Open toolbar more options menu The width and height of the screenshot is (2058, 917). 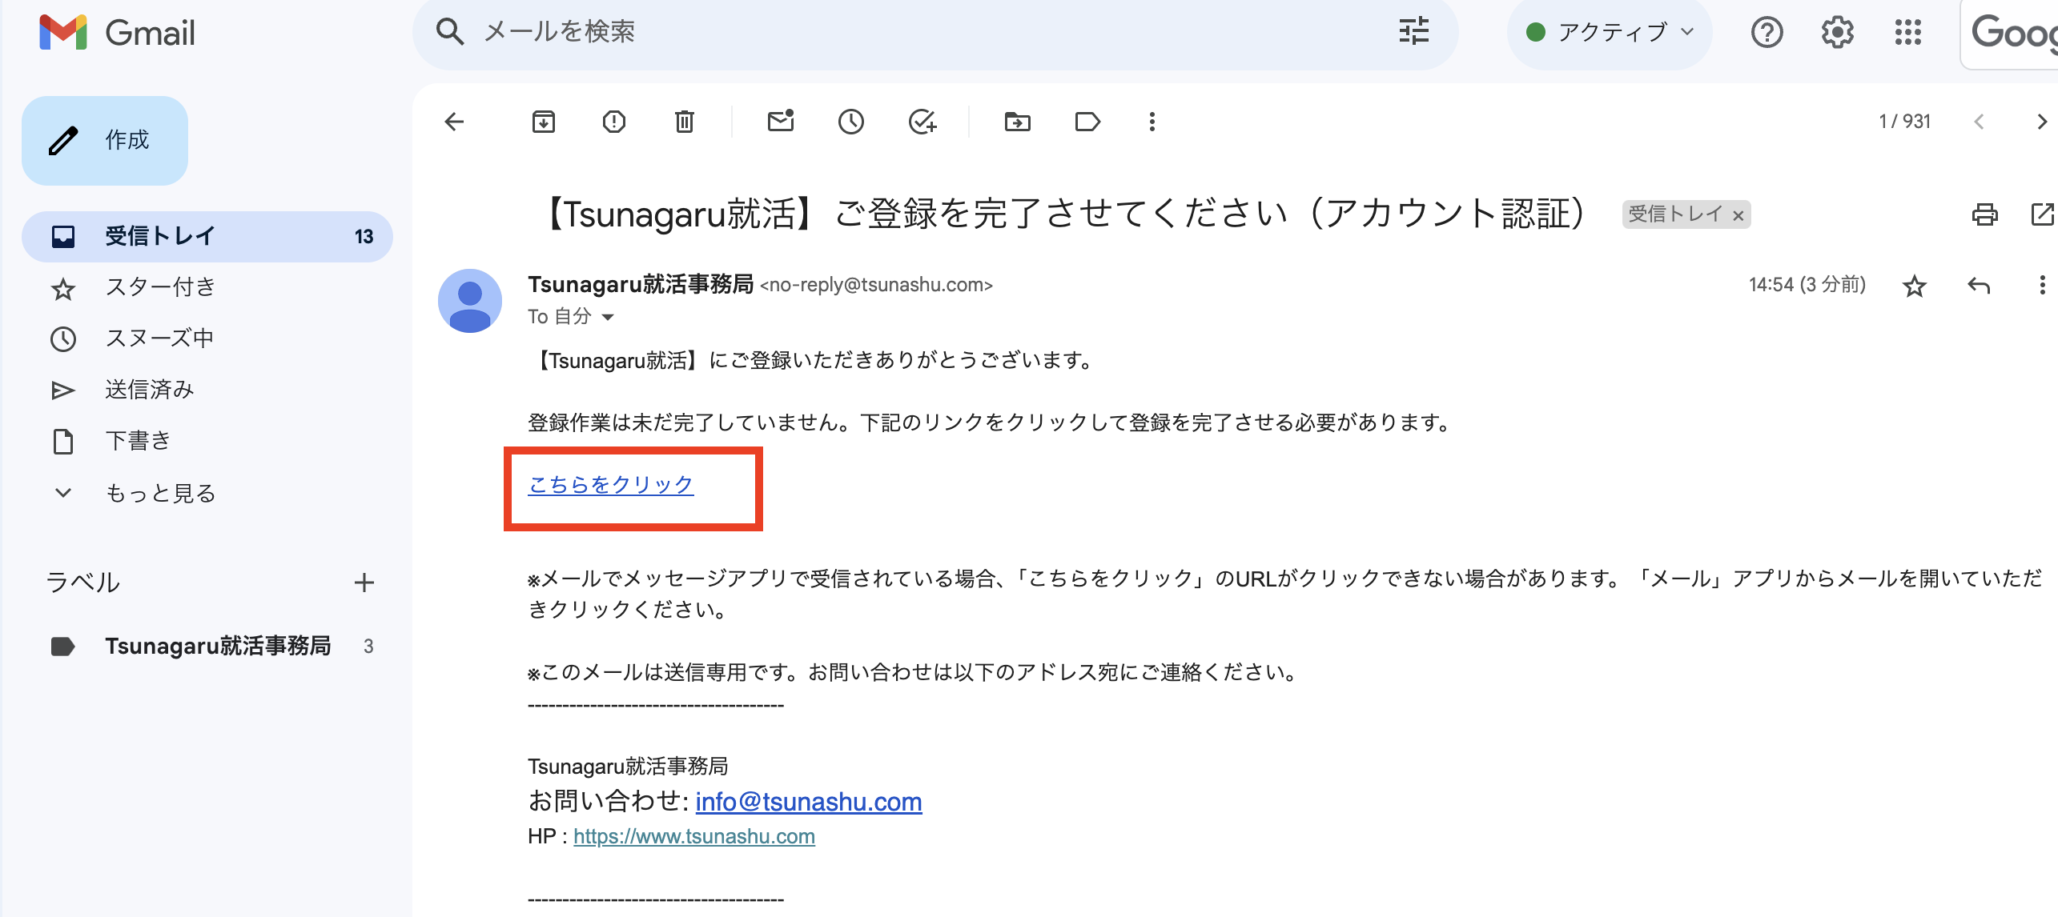click(1152, 122)
